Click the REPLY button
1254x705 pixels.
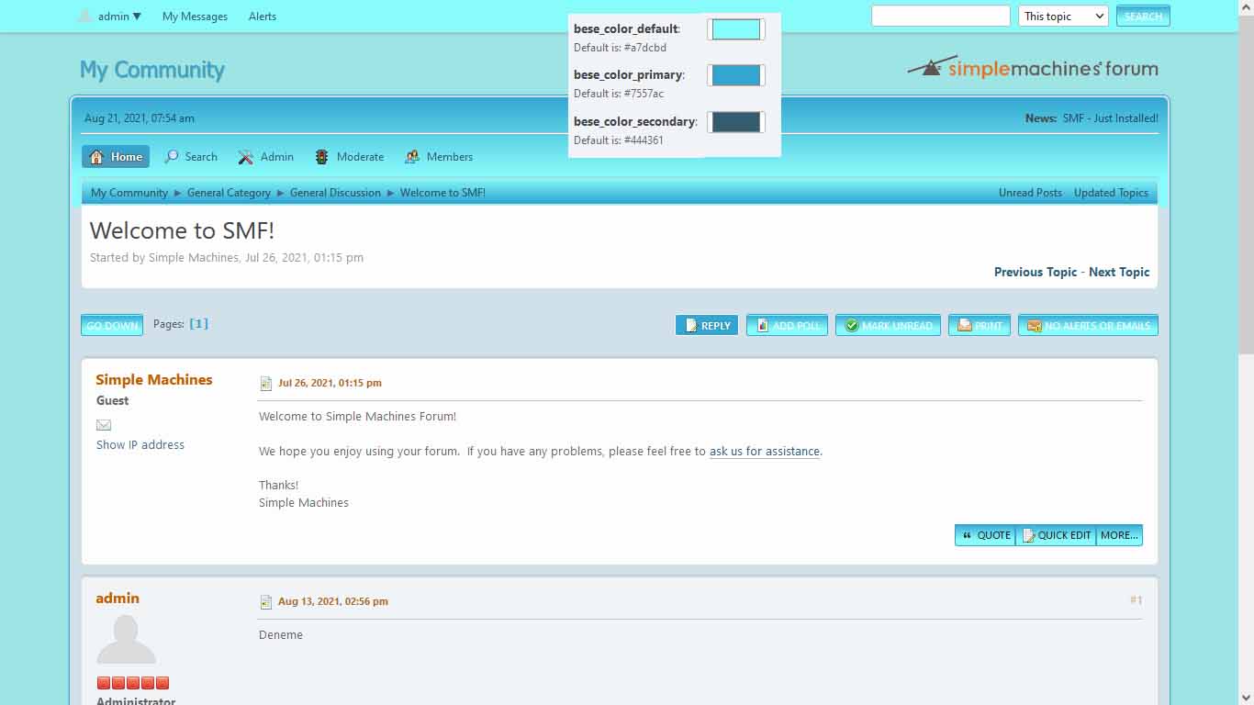707,325
